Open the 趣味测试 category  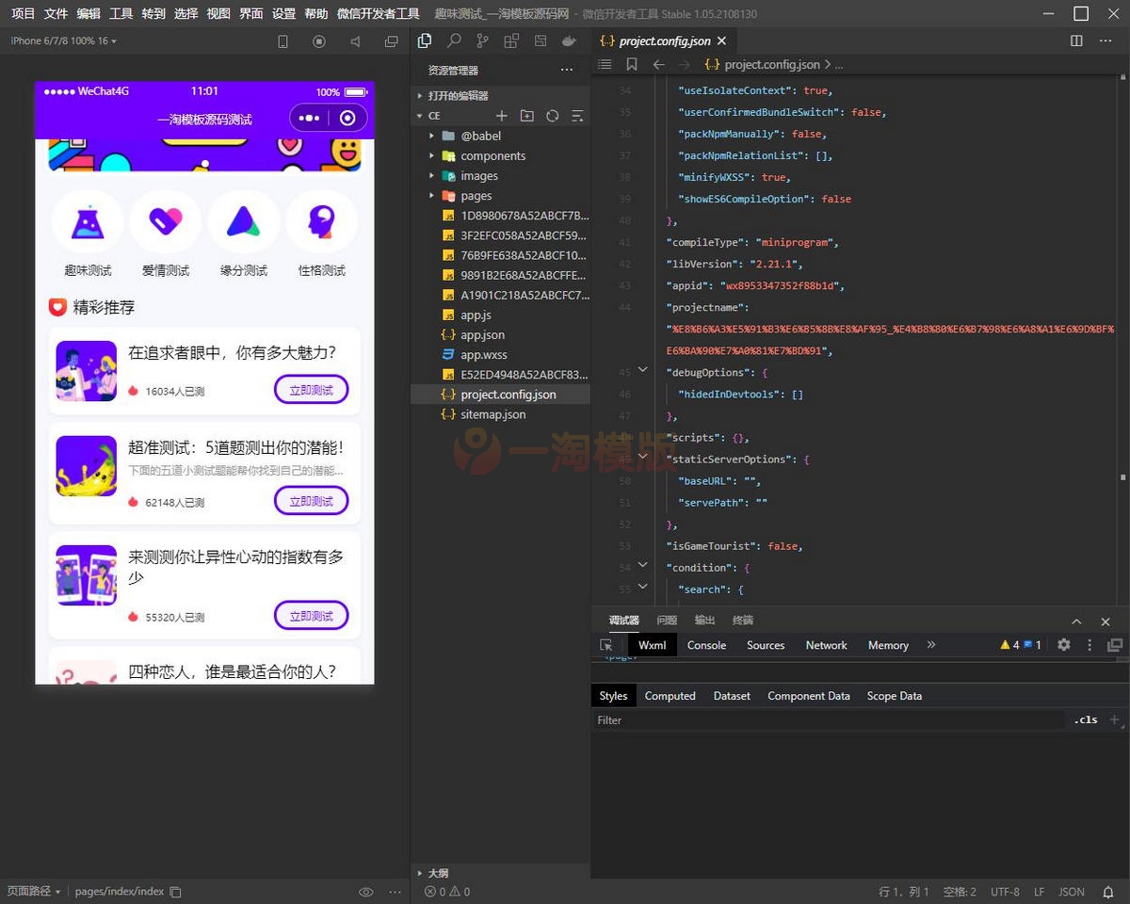tap(88, 234)
